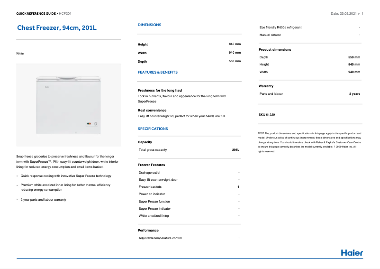Click the dot marker beside Drainage outlet
Viewport: 380px width, 269px height.
[239, 173]
